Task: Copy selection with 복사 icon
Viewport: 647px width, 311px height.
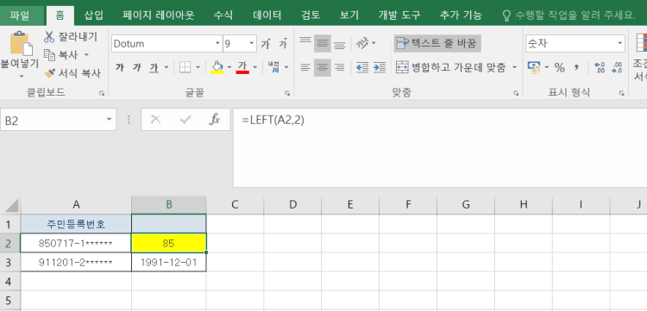Action: tap(49, 55)
